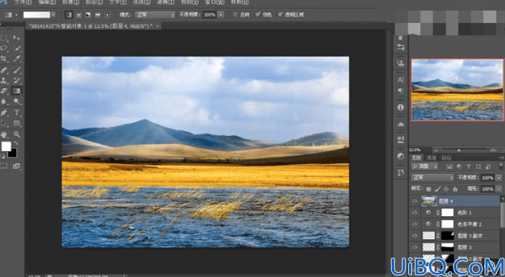Lock transparent pixels of layer
The width and height of the screenshot is (505, 277).
(428, 189)
